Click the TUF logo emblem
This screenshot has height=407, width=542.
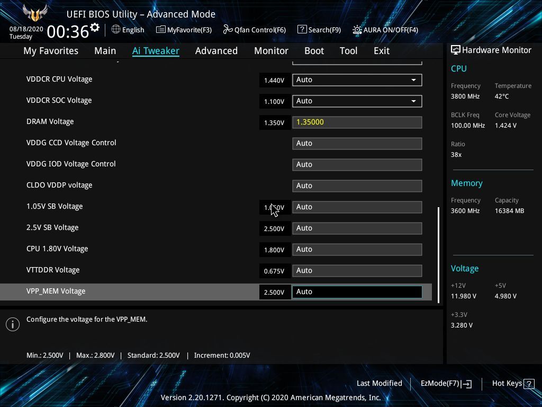click(x=35, y=13)
